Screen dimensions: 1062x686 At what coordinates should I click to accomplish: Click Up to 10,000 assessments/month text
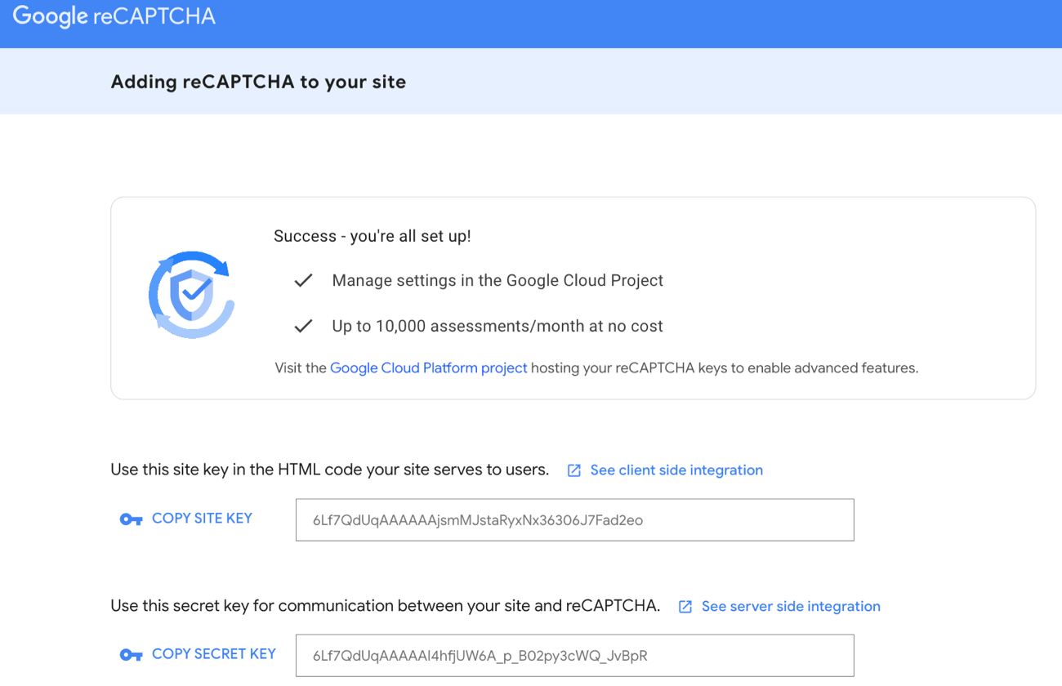coord(498,327)
